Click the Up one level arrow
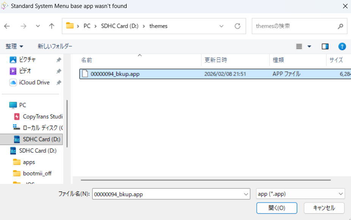This screenshot has height=220, width=351. pos(52,26)
